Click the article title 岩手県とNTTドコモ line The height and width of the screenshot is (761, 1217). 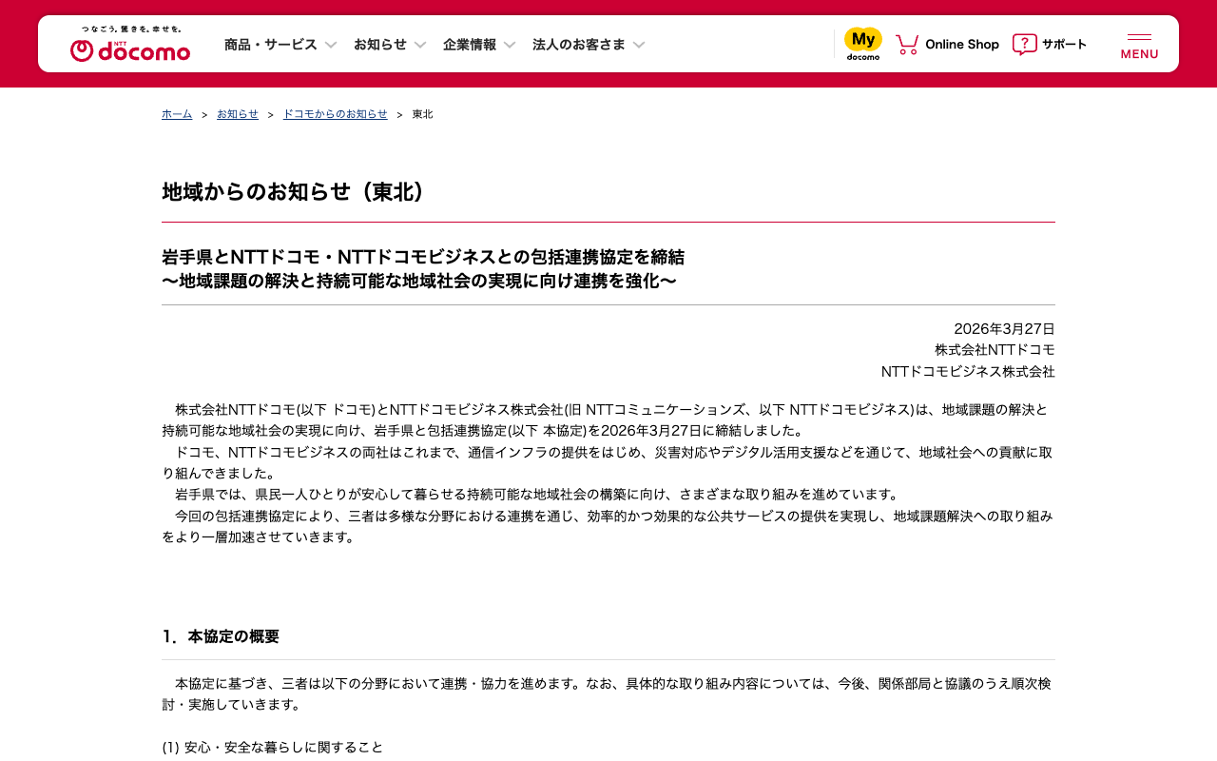click(423, 257)
